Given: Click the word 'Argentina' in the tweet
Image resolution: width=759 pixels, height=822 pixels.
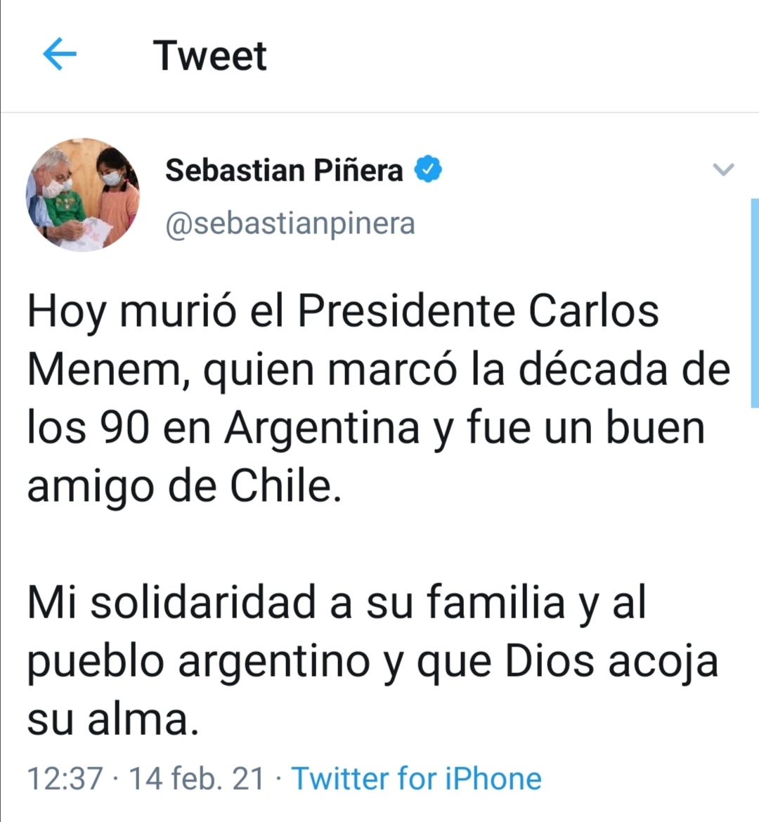Looking at the screenshot, I should point(323,429).
